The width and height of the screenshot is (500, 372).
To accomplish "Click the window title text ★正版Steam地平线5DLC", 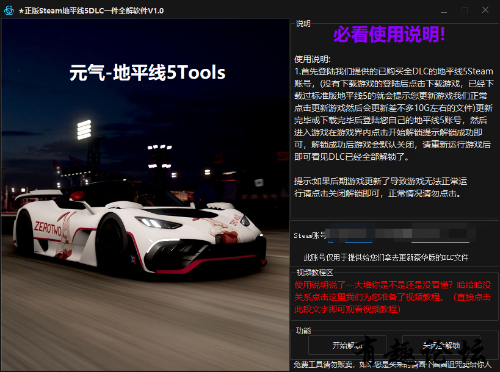I will 91,11.
